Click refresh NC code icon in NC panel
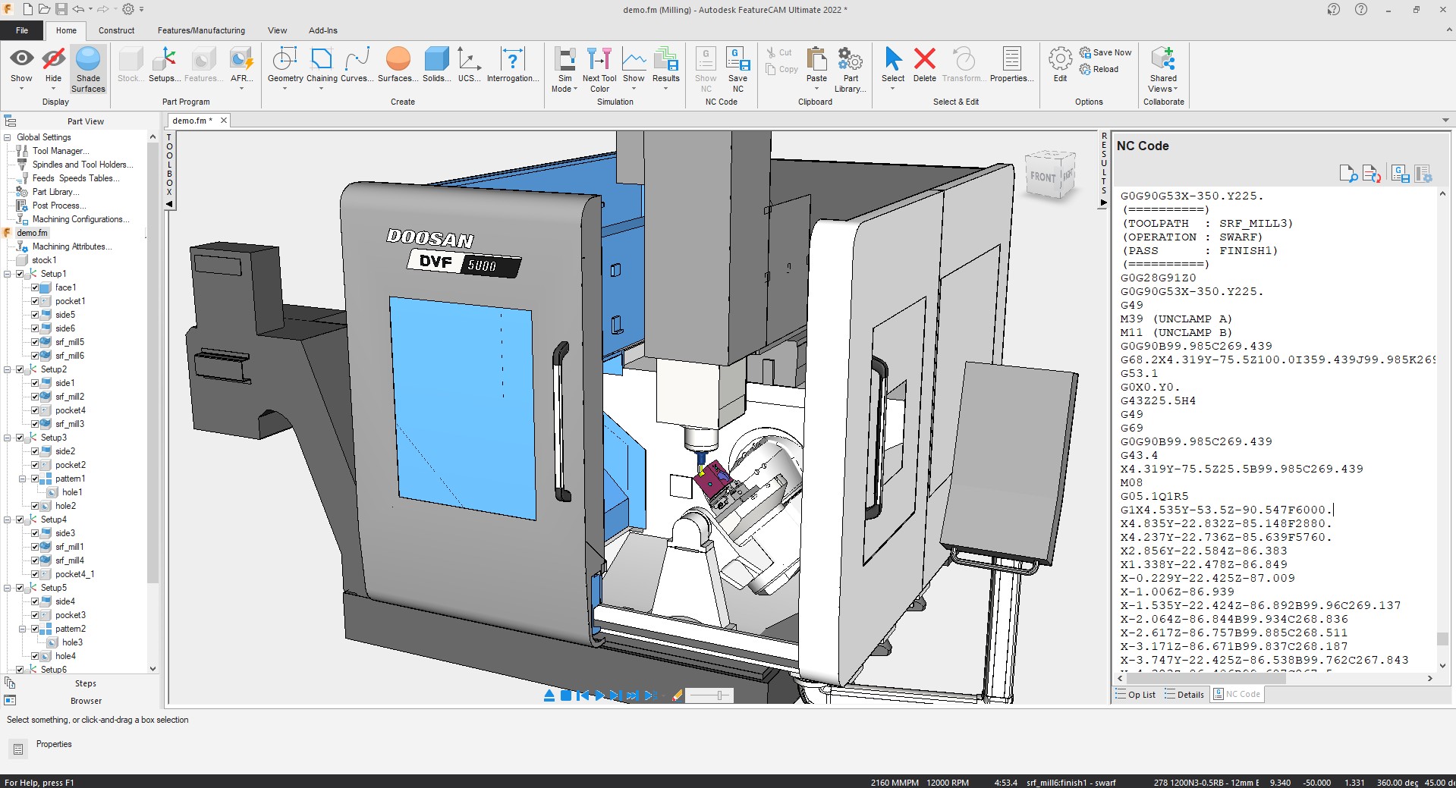1456x788 pixels. pyautogui.click(x=1371, y=174)
